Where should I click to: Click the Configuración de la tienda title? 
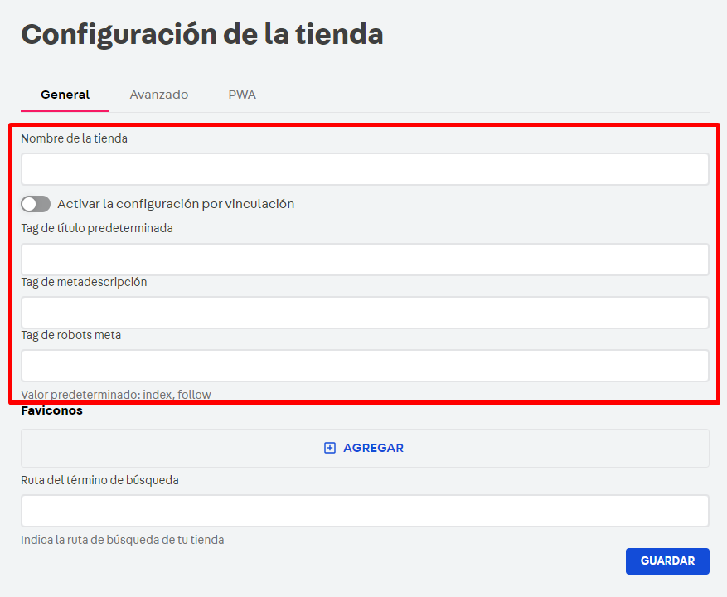point(201,34)
